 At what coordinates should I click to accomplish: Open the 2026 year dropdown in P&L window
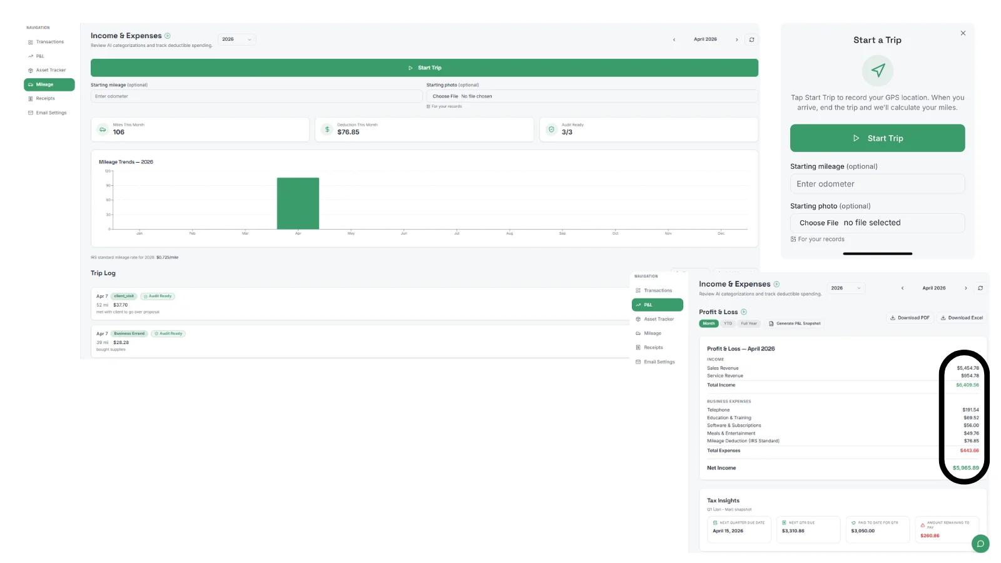point(846,288)
